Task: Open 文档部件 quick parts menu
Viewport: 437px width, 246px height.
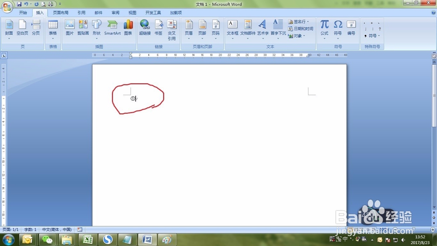Action: (248, 30)
